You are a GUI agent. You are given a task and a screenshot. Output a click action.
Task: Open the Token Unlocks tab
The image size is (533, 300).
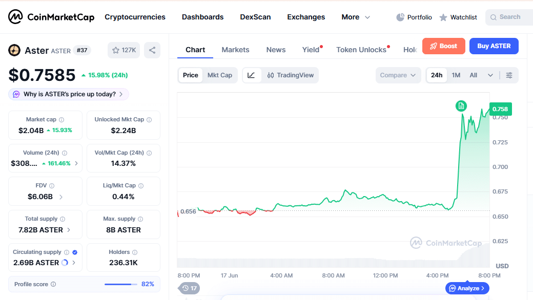pyautogui.click(x=361, y=50)
